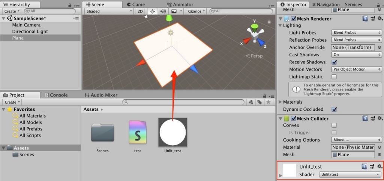Enable the Lightmap Static checkbox
Viewport: 384px width, 181px height.
(334, 77)
